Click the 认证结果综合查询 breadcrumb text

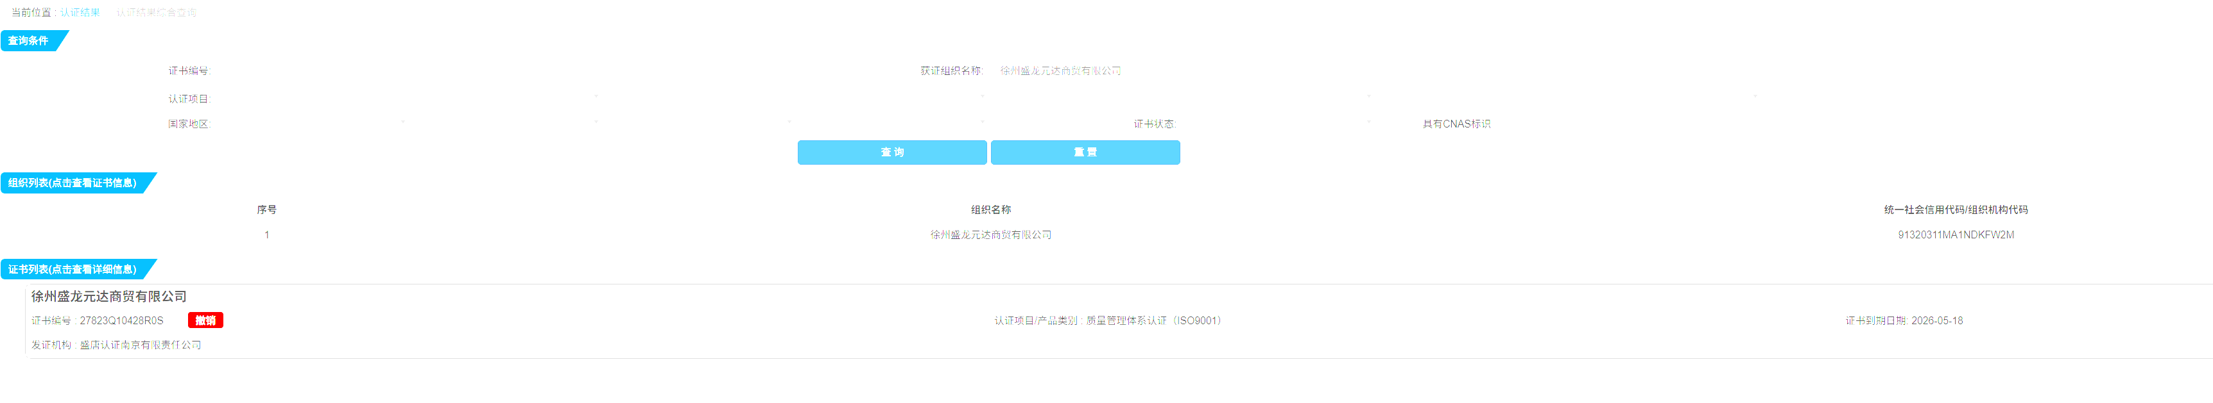pos(157,13)
